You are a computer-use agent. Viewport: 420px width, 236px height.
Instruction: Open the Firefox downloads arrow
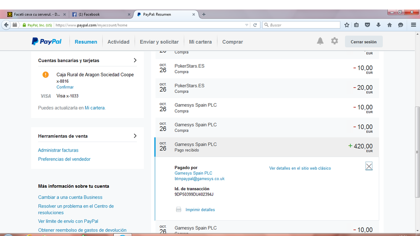click(x=378, y=25)
